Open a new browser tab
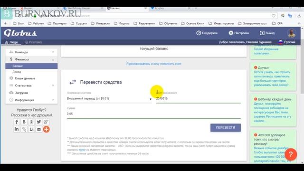304x171 pixels. click(x=196, y=9)
